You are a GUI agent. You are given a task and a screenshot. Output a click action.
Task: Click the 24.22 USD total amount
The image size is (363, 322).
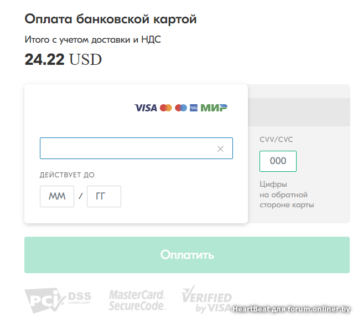[x=63, y=59]
